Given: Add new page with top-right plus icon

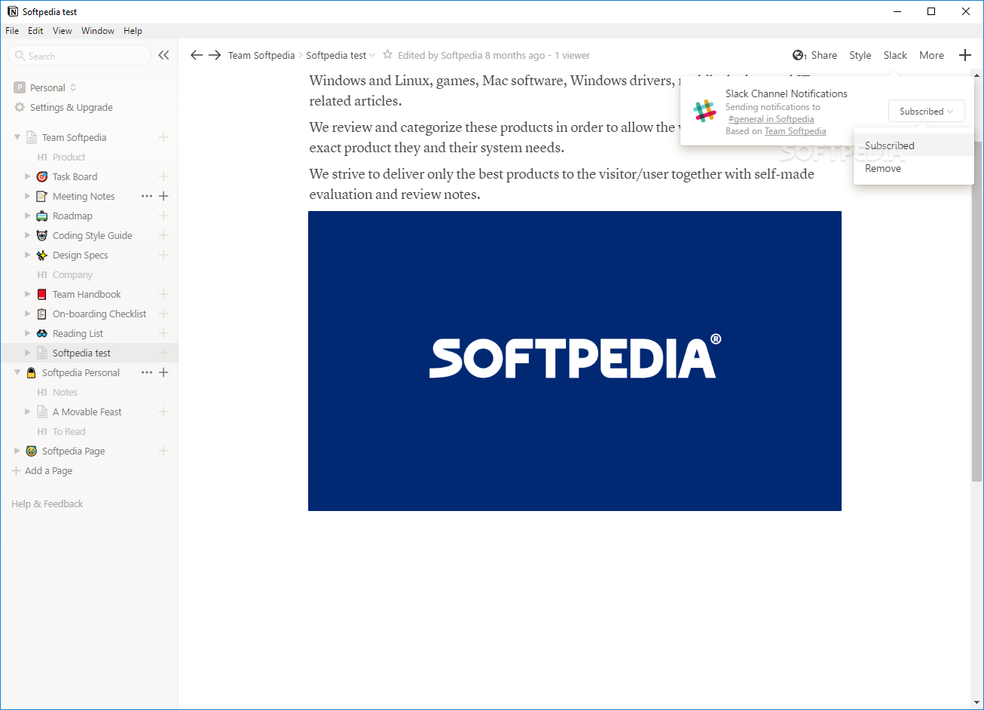Looking at the screenshot, I should pos(965,55).
